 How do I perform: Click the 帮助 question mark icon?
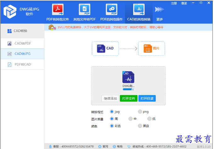click(x=114, y=146)
